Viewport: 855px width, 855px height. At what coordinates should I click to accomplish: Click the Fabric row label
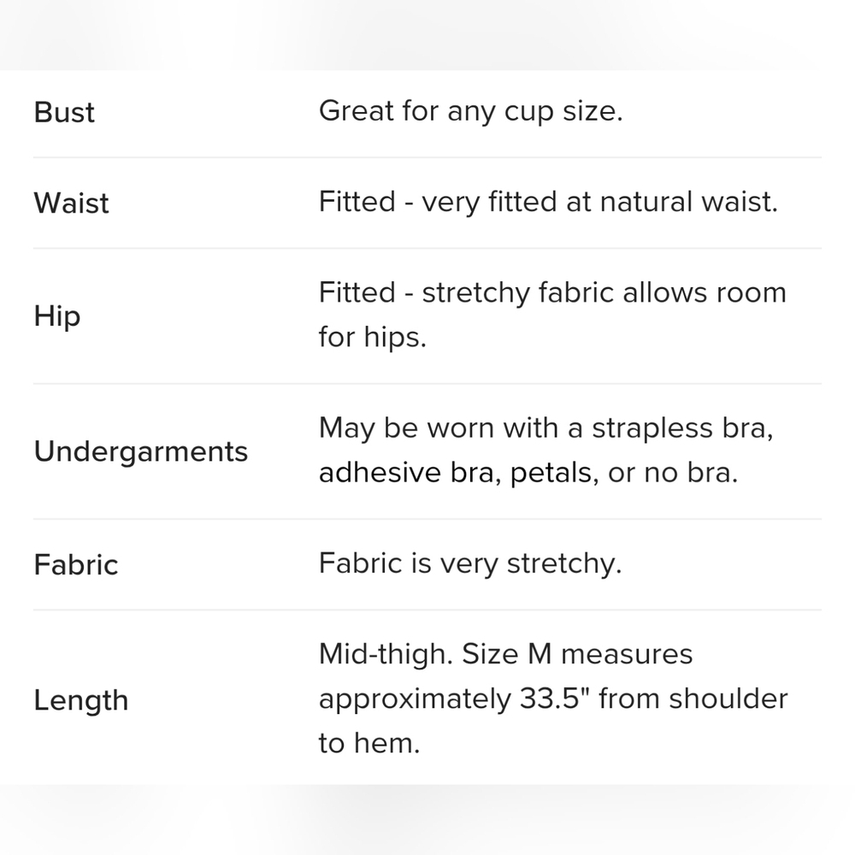(76, 565)
